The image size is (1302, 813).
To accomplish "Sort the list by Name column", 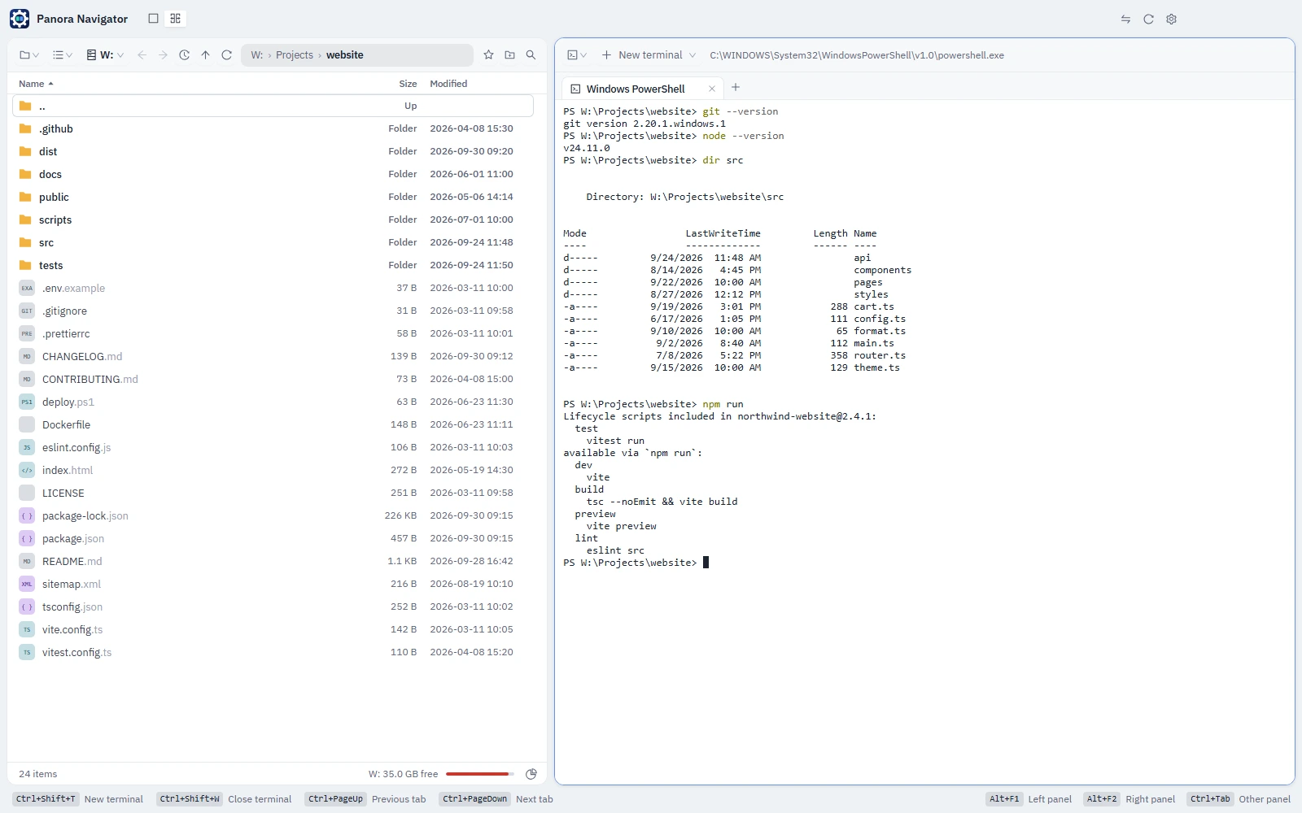I will pos(36,84).
